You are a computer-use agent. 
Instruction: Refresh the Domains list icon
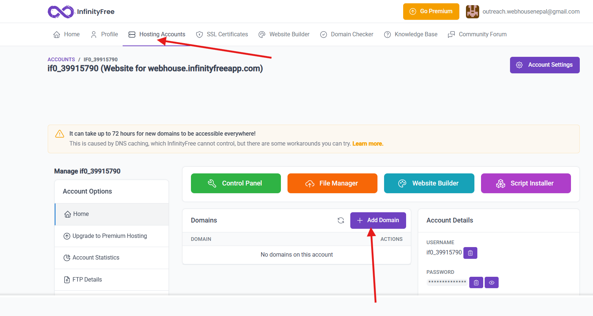pos(341,220)
